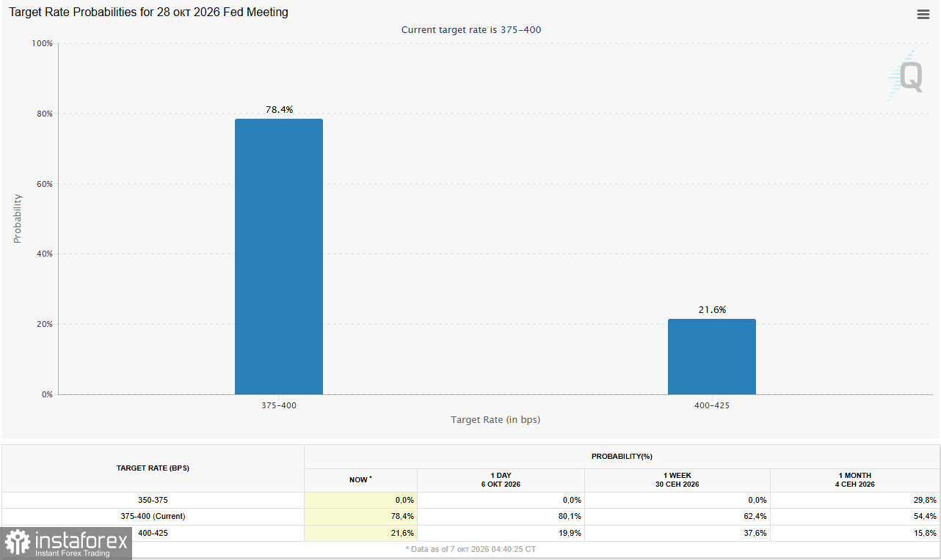Click the 60% y-axis tick label
941x560 pixels.
point(45,184)
